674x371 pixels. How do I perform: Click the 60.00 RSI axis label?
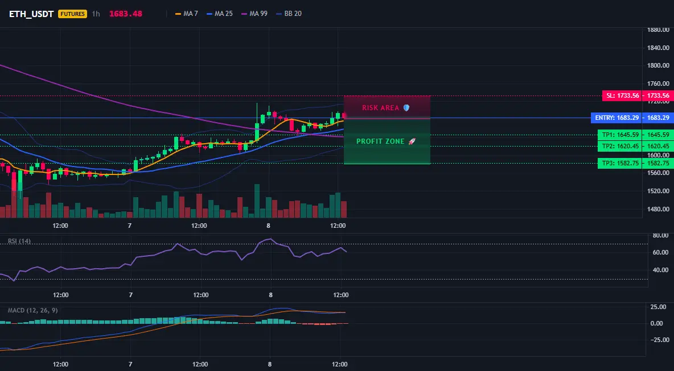tap(660, 253)
